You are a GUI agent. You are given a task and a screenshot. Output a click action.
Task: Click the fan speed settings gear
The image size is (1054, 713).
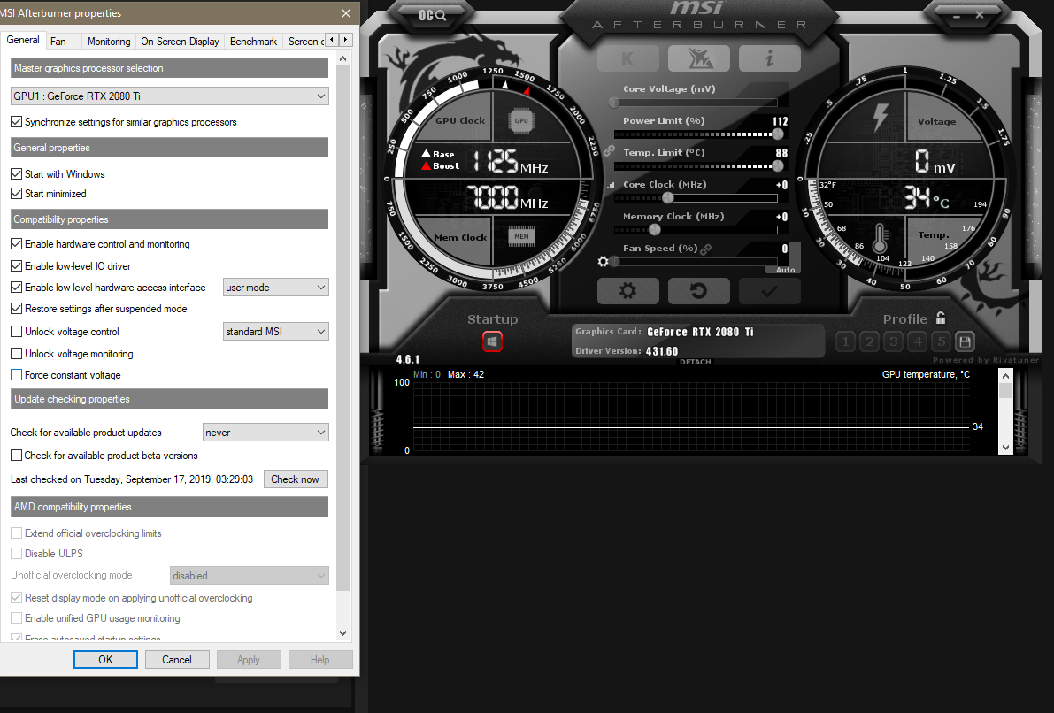click(603, 262)
